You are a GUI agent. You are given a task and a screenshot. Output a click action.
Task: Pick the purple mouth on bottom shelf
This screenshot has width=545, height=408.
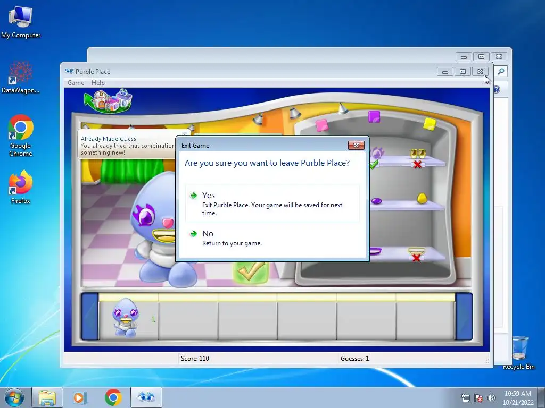[x=375, y=251]
